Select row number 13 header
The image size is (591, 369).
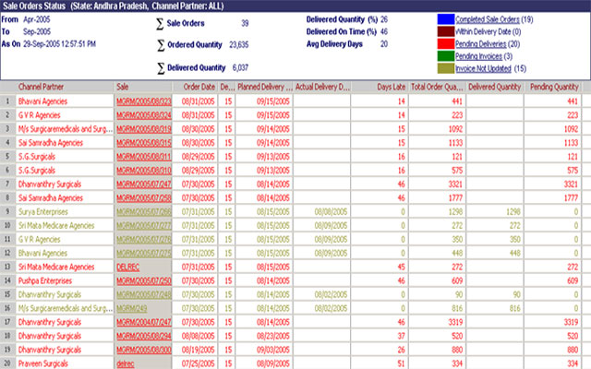7,267
